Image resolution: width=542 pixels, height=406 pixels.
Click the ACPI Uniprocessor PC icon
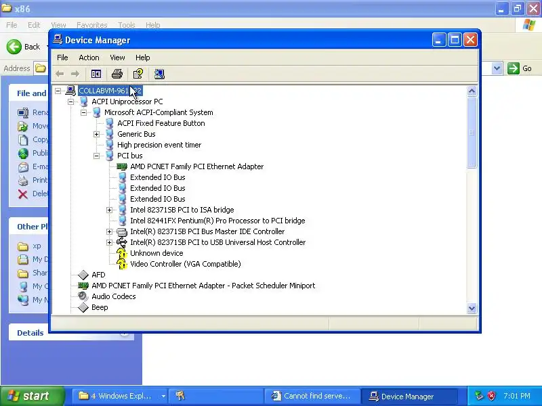(83, 101)
